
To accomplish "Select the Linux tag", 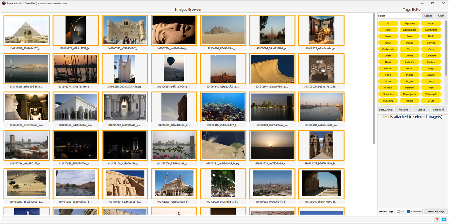I will point(388,81).
